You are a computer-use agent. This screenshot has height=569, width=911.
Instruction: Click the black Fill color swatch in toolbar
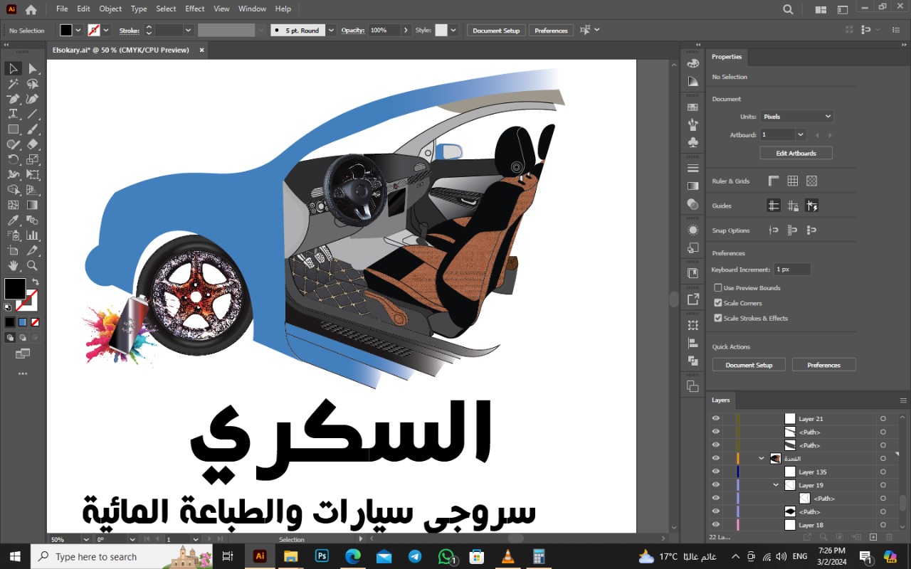14,288
